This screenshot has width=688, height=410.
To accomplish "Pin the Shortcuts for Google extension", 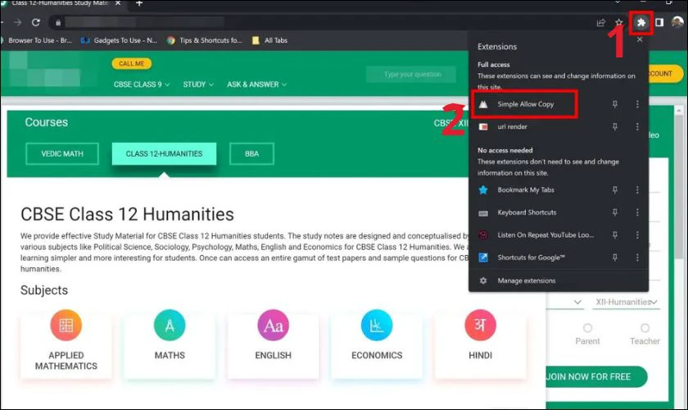I will click(615, 257).
